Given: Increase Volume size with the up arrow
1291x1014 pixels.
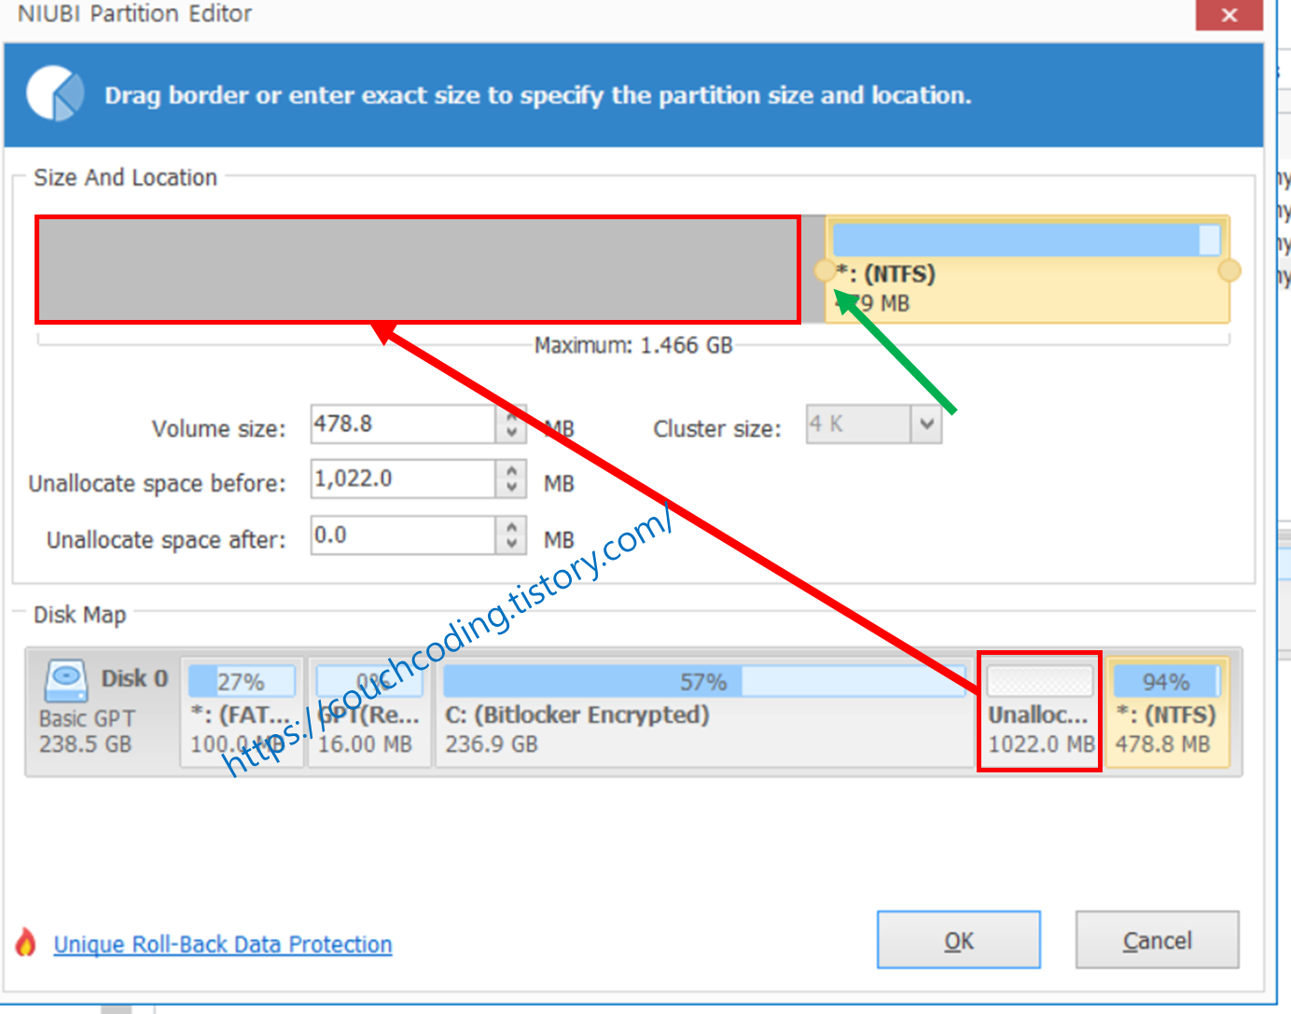Looking at the screenshot, I should point(511,416).
